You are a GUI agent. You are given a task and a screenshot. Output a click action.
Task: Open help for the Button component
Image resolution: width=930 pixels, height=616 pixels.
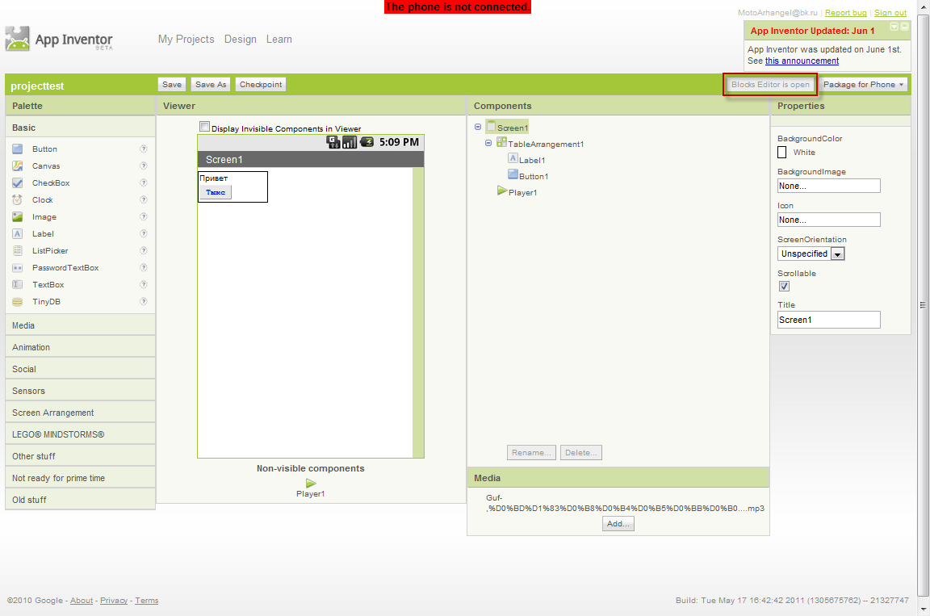pyautogui.click(x=144, y=149)
